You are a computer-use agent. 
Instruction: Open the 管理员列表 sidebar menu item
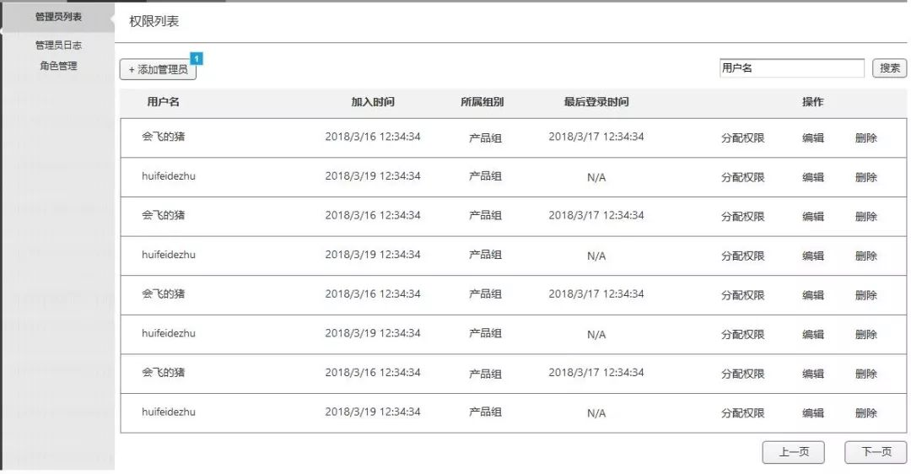click(58, 17)
